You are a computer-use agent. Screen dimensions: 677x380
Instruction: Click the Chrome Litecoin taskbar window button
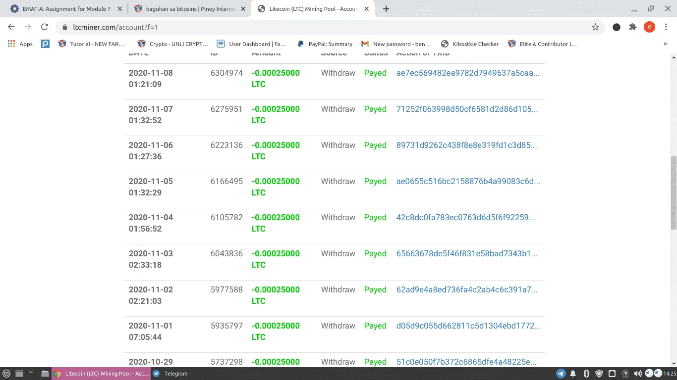(x=101, y=374)
